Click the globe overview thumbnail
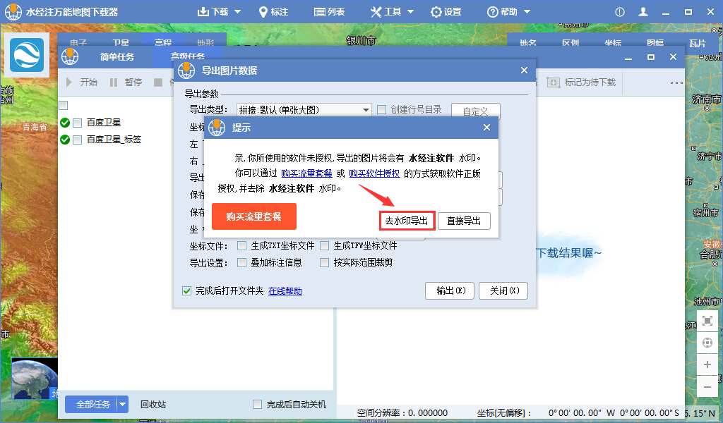723x423 pixels. 35,379
